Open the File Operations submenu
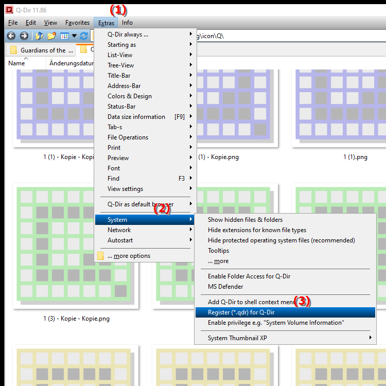This screenshot has height=386, width=386. pos(145,137)
